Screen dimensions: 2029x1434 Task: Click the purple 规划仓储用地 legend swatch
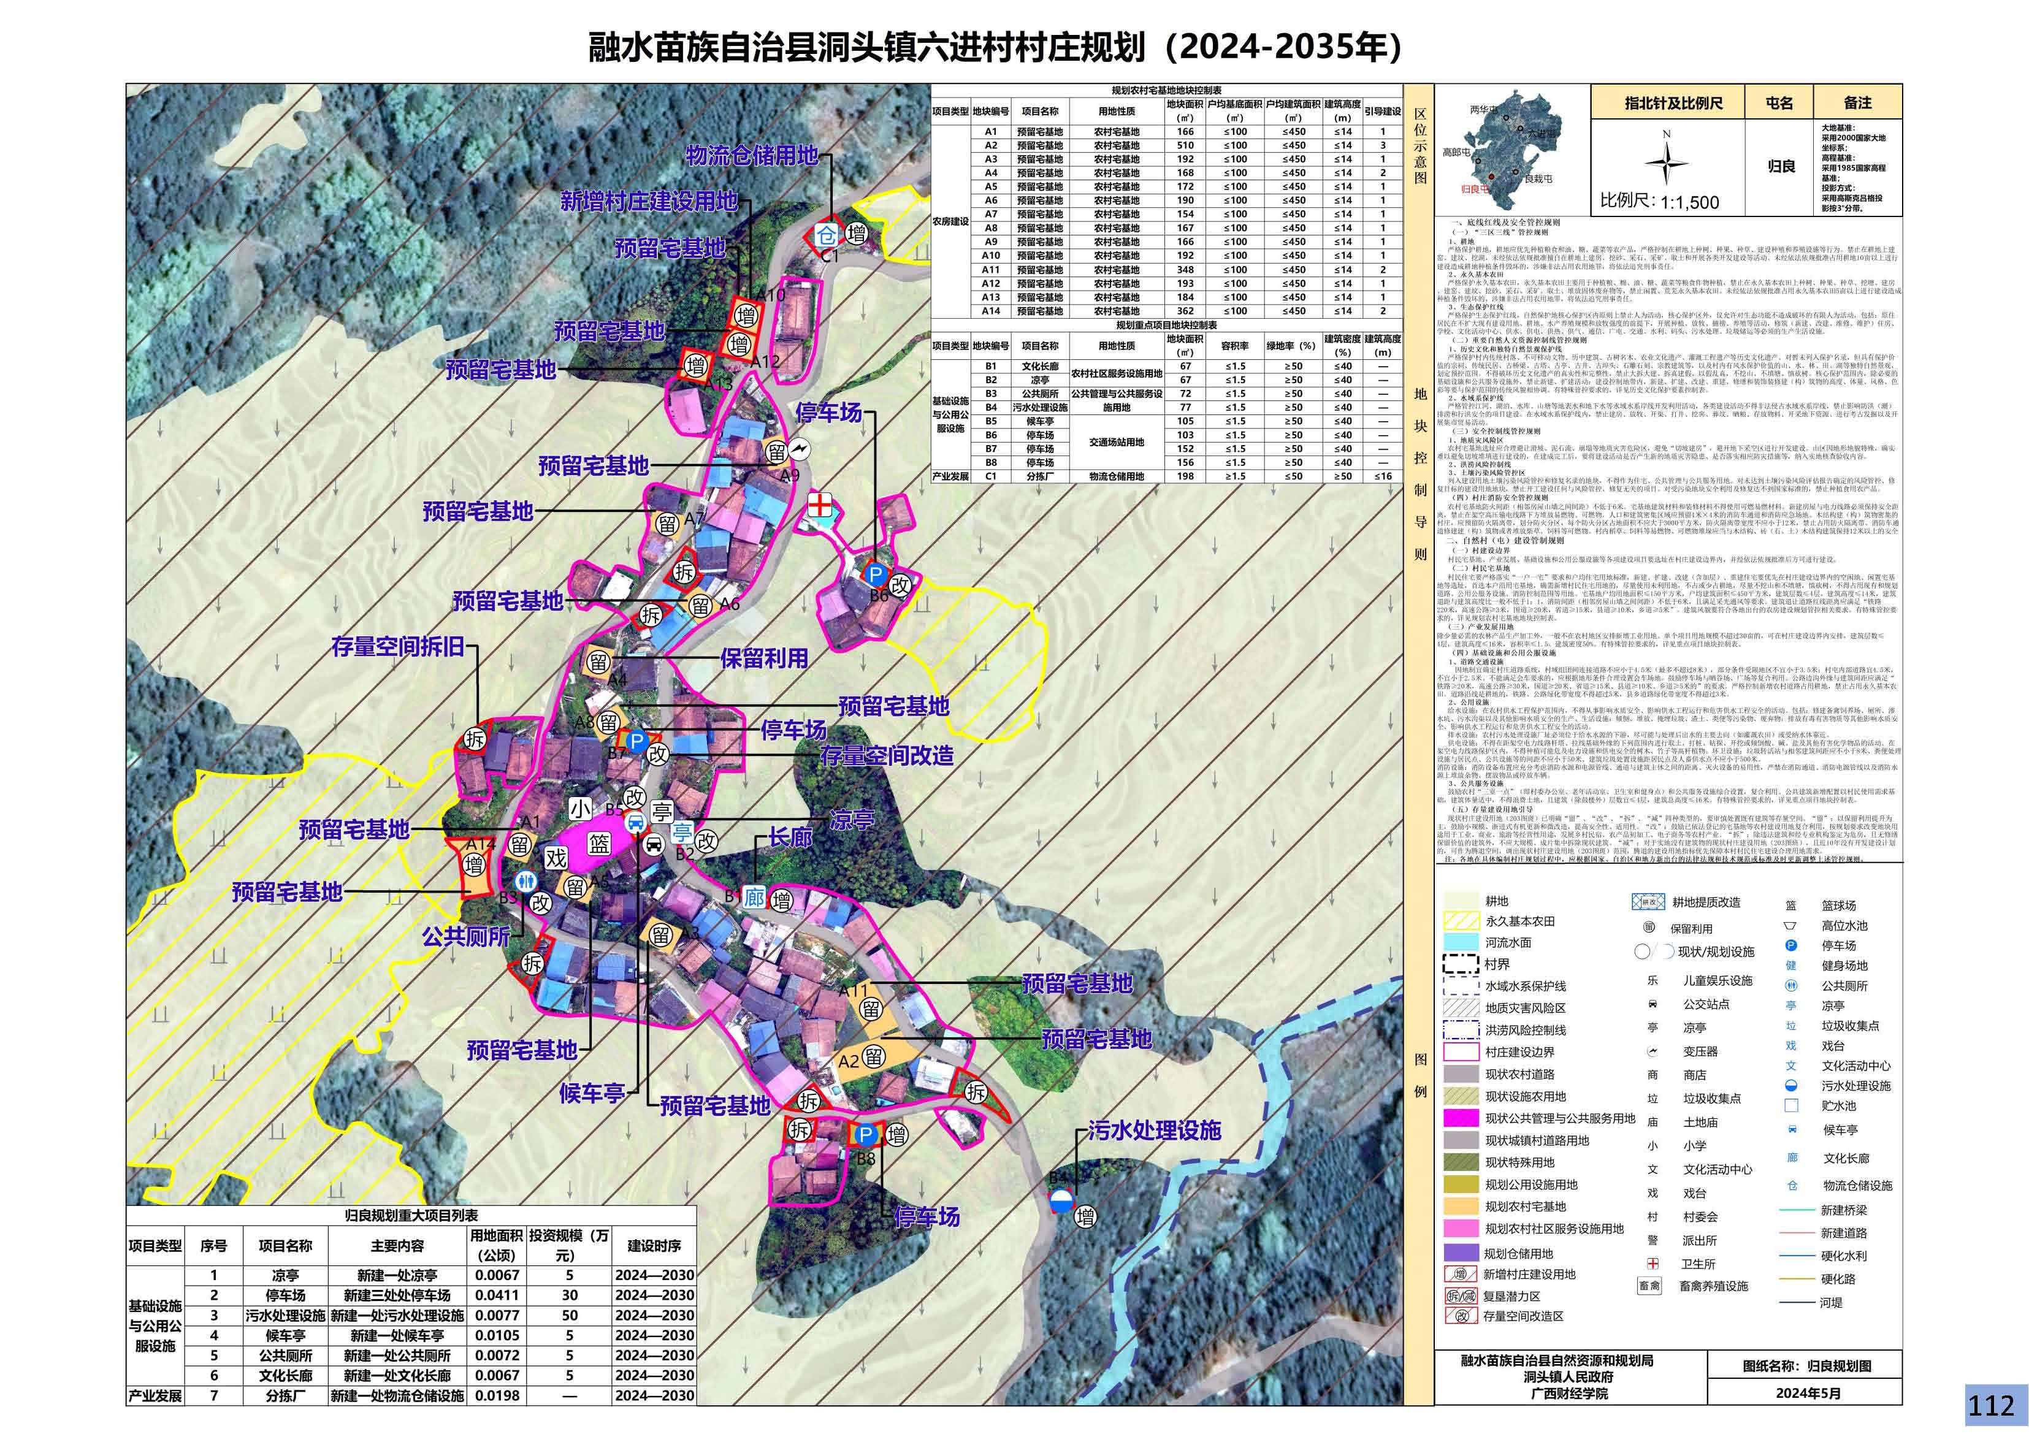click(1461, 1253)
